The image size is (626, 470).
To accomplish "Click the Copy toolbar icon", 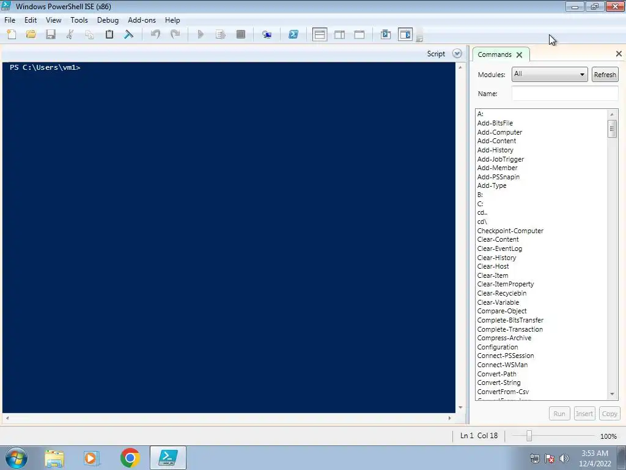I will click(x=90, y=34).
